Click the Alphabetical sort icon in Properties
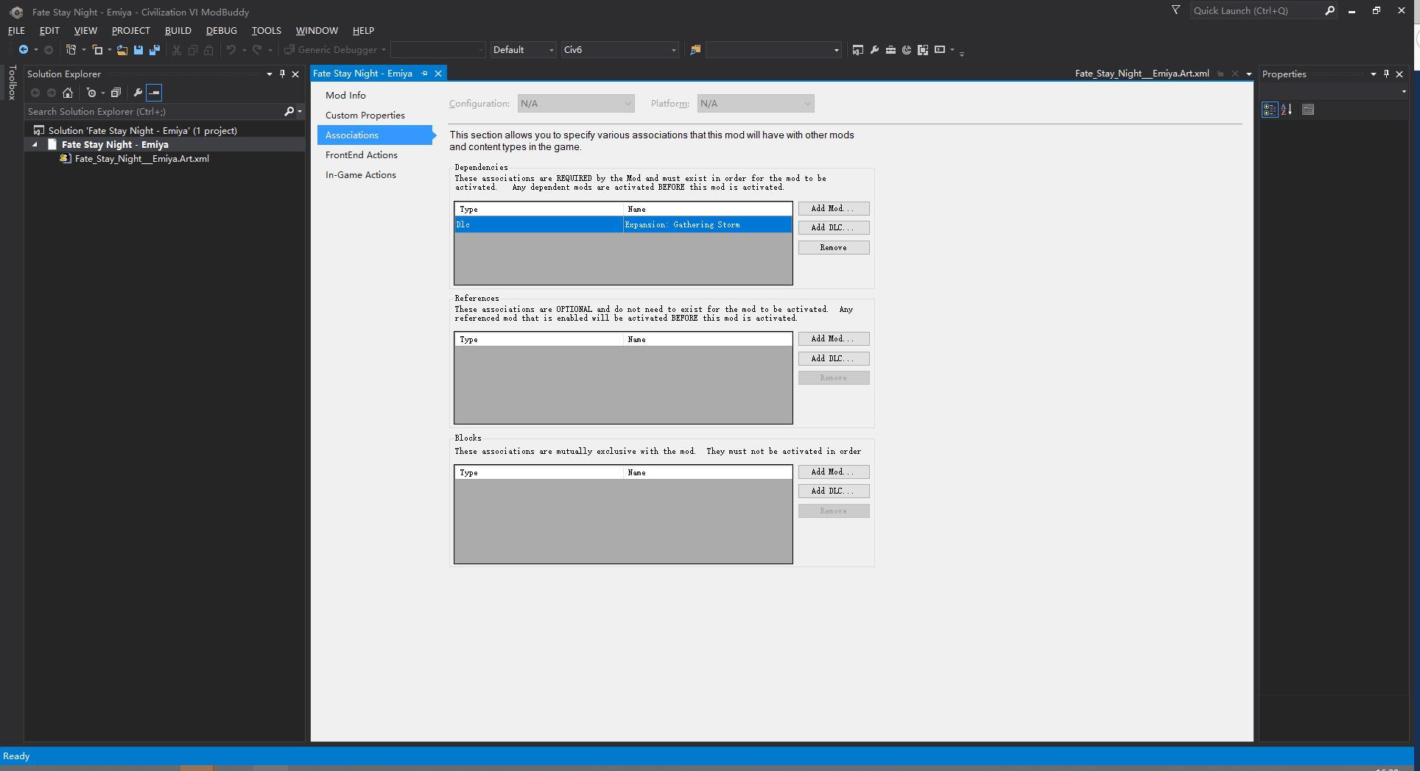The height and width of the screenshot is (771, 1420). coord(1287,110)
